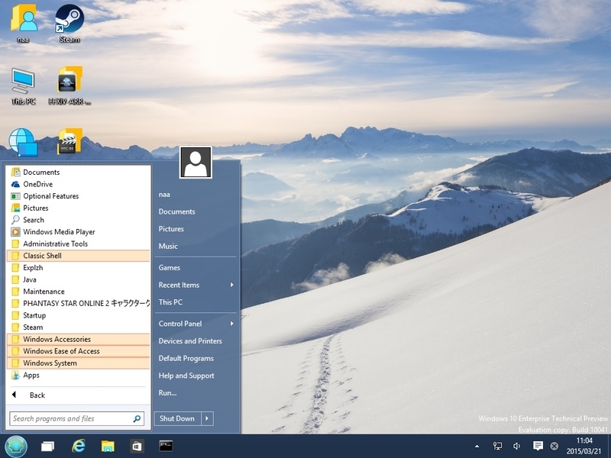Expand the Recent Items submenu
The height and width of the screenshot is (458, 611).
[x=196, y=285]
